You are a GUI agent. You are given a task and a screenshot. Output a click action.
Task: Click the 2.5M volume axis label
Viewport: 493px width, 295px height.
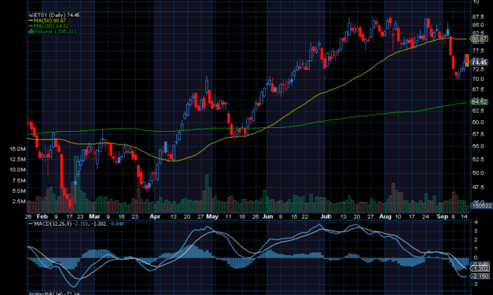[19, 201]
